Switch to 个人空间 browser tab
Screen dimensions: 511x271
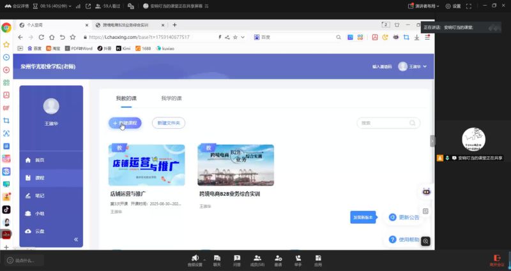coord(52,25)
